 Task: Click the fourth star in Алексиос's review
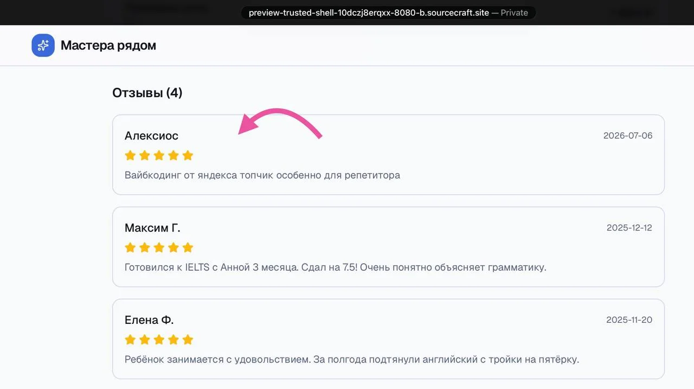point(173,156)
